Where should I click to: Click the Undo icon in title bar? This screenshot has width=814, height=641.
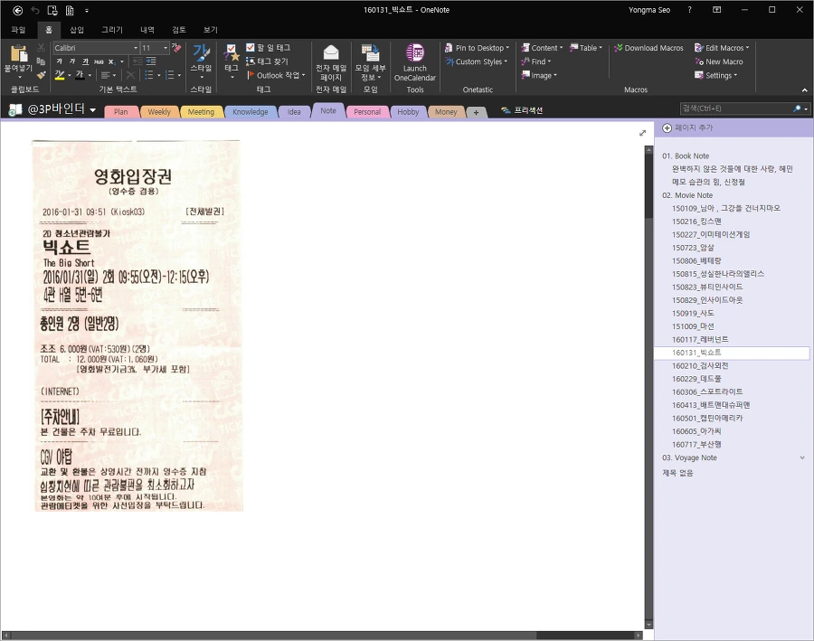point(35,10)
